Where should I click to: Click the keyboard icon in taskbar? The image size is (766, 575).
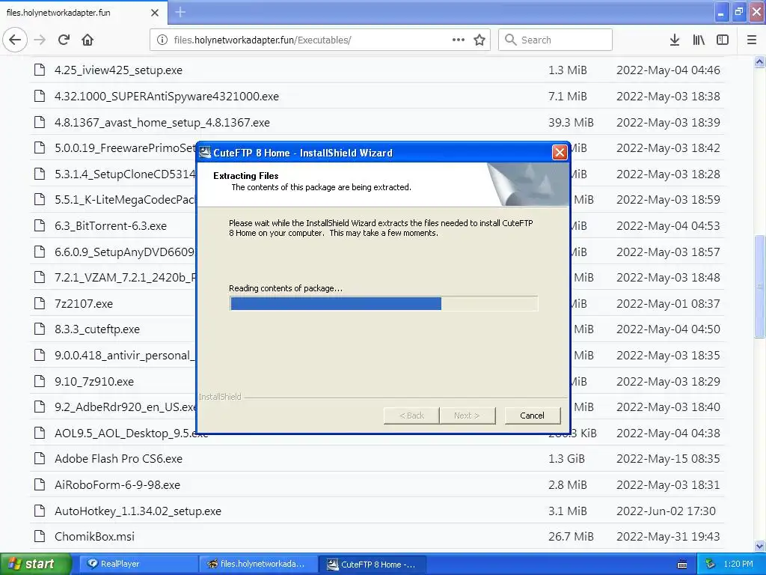point(682,565)
